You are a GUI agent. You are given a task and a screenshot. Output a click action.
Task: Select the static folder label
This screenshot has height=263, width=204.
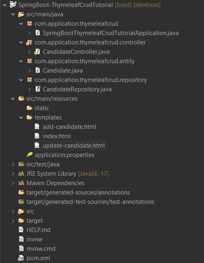[x=42, y=108]
